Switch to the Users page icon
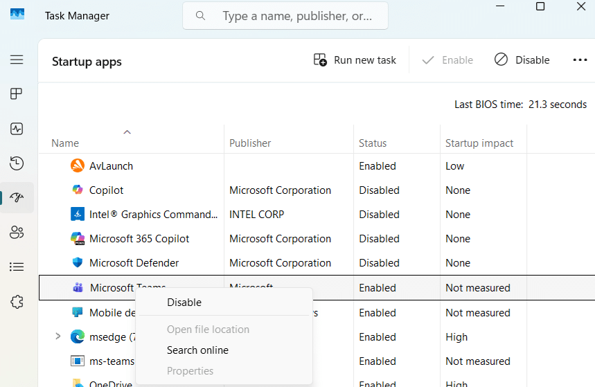Image resolution: width=595 pixels, height=387 pixels. [17, 233]
